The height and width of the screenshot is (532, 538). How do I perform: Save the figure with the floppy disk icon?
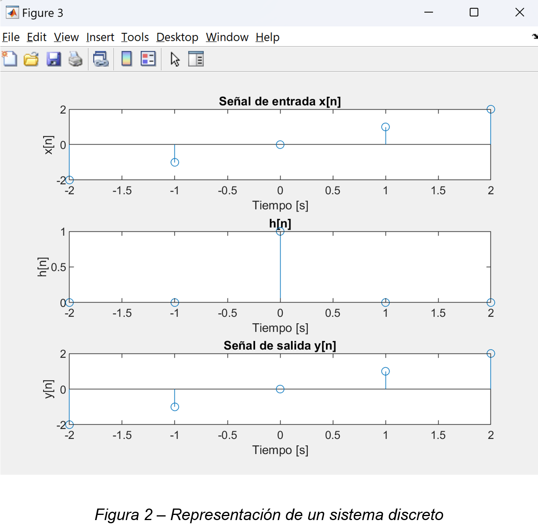click(54, 59)
